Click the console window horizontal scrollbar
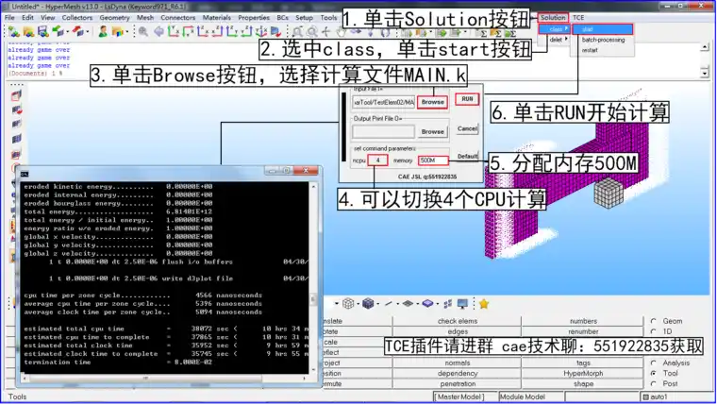Viewport: 717px width, 405px height. [164, 379]
